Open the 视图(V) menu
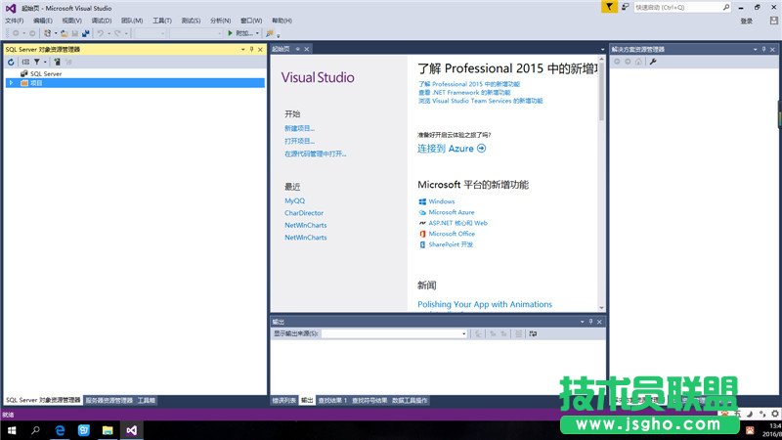Image resolution: width=782 pixels, height=440 pixels. 71,21
